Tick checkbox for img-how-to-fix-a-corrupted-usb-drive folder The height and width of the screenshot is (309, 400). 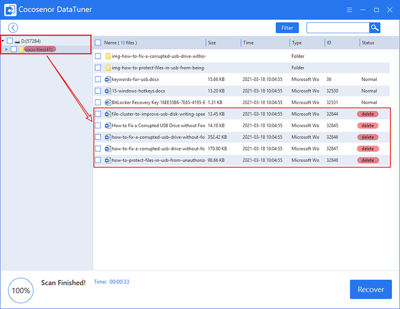point(98,56)
